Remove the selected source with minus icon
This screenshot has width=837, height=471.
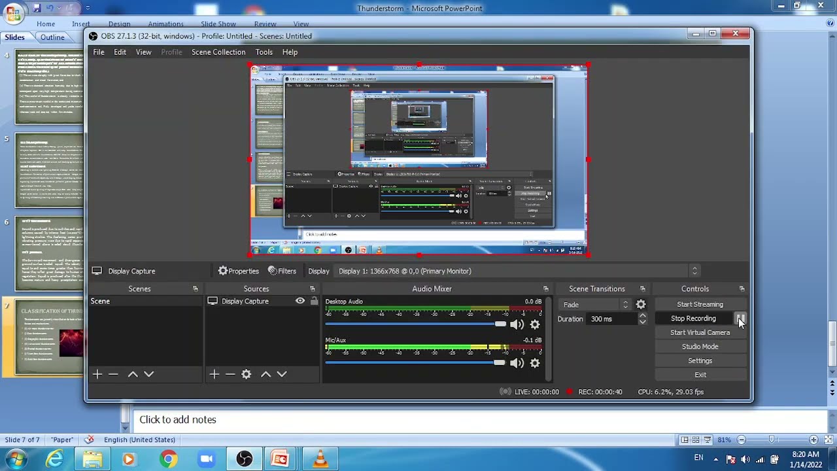230,374
